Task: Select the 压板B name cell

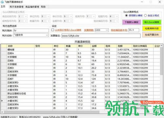Action: [x=20, y=60]
